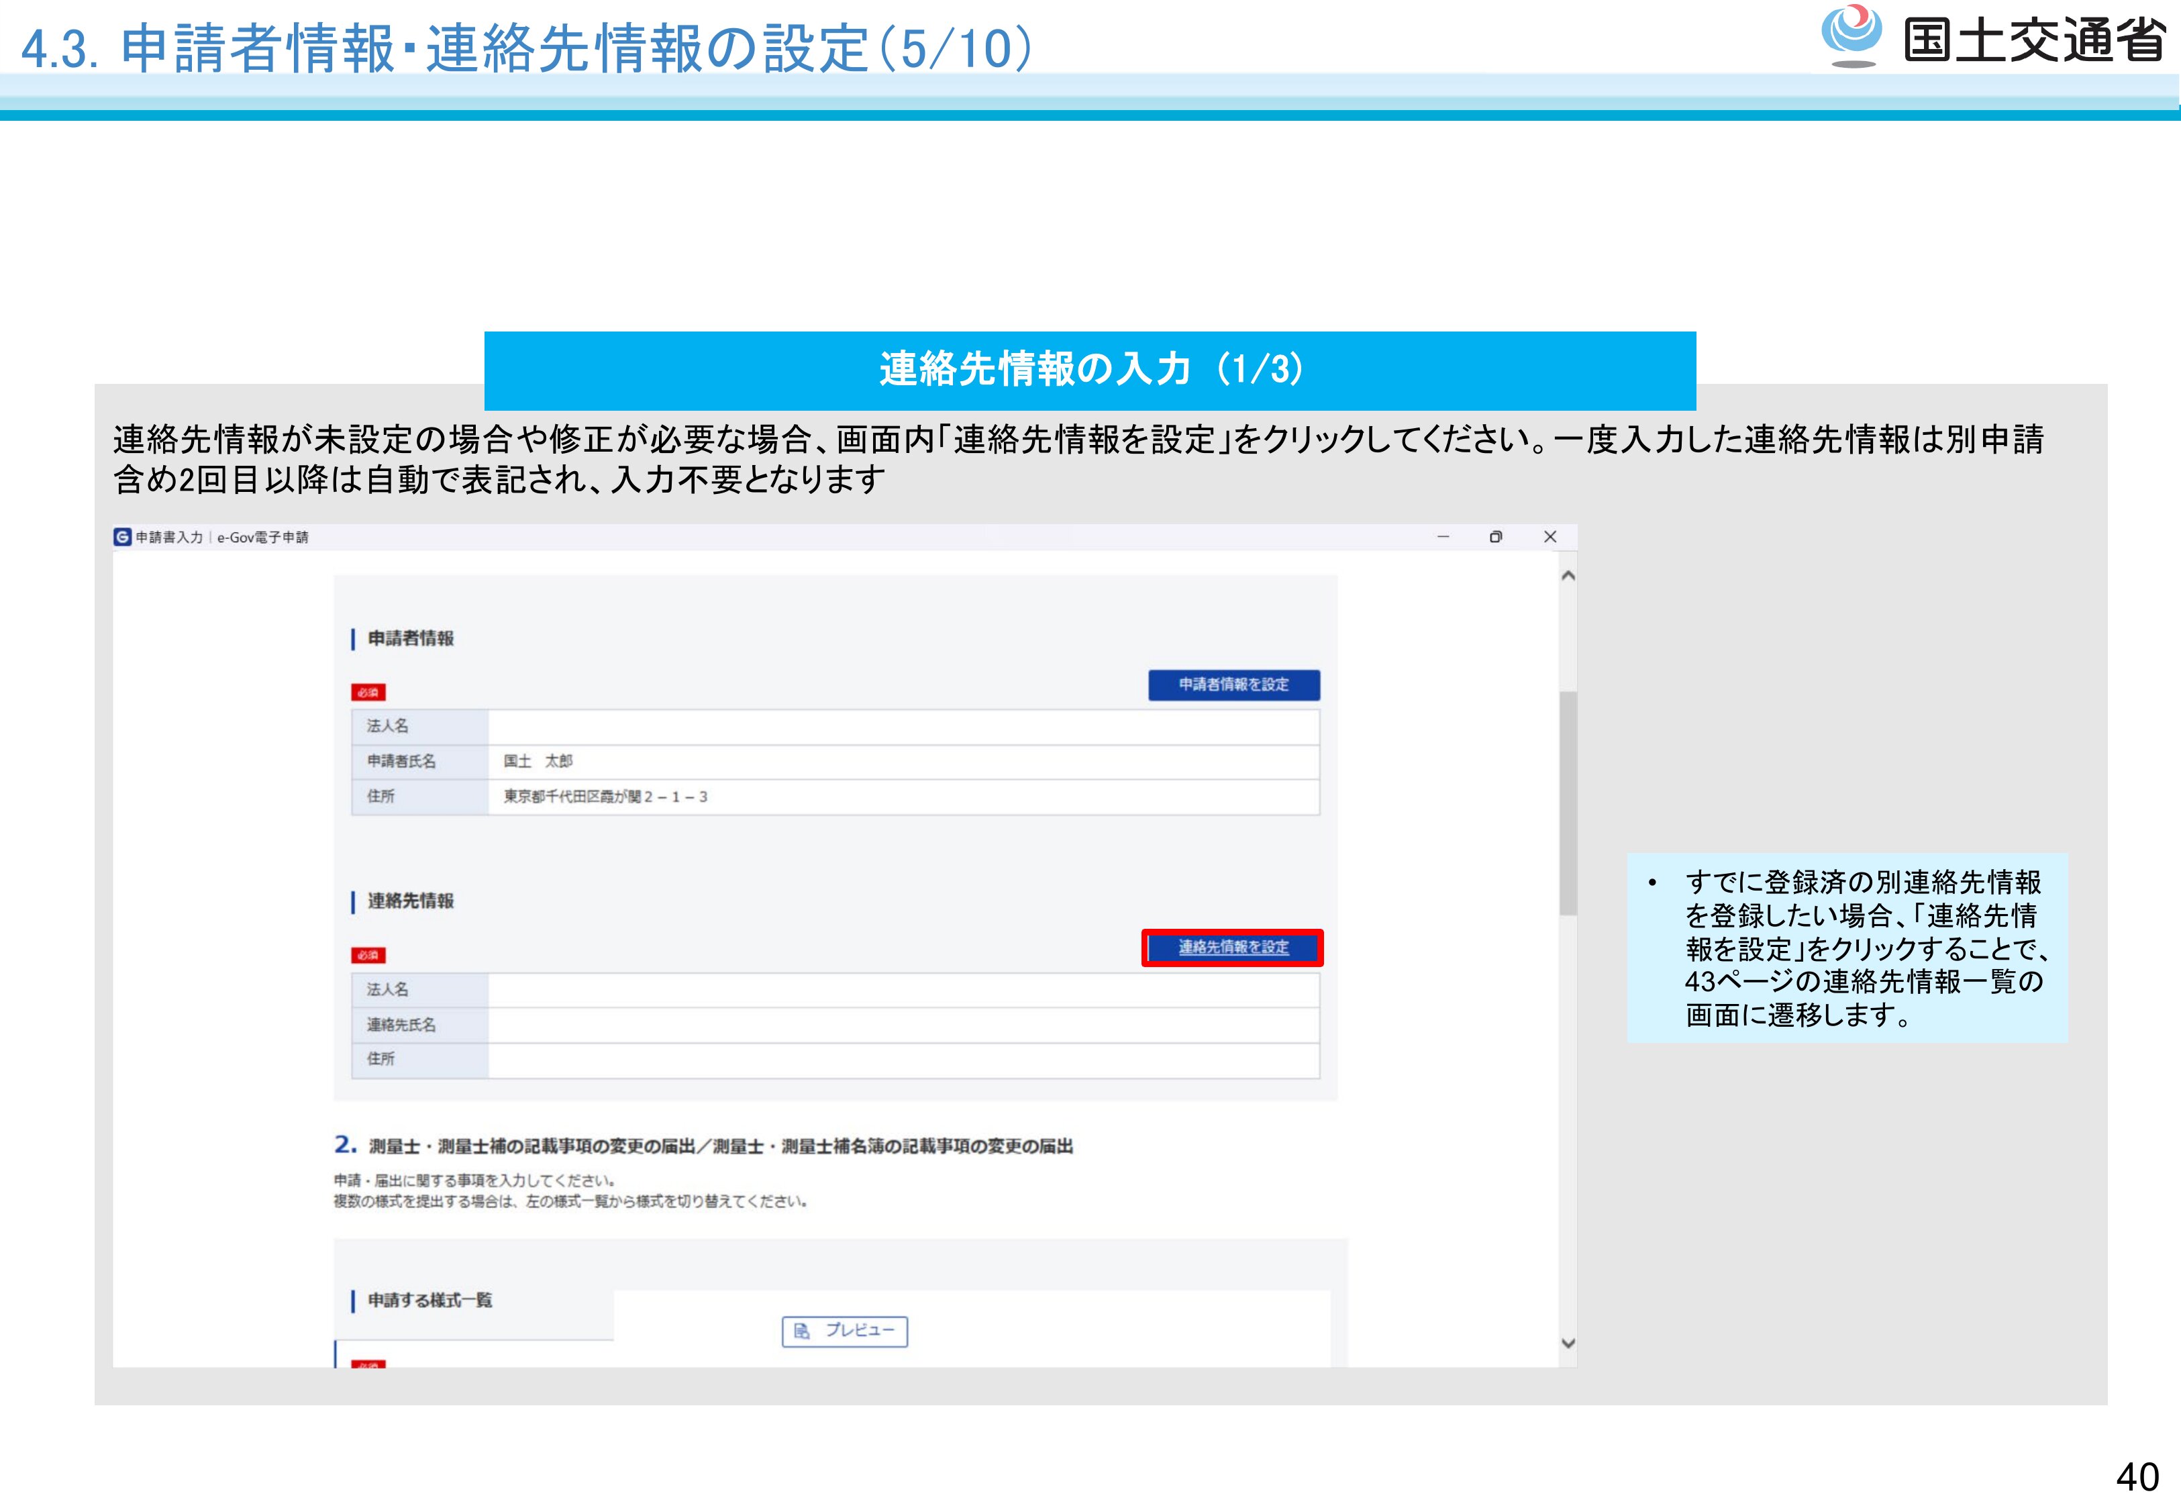2181x1510 pixels.
Task: Minimize the e-Gov application window
Action: 1442,536
